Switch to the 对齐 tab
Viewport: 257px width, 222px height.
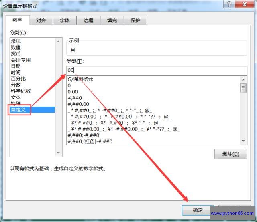tap(41, 20)
